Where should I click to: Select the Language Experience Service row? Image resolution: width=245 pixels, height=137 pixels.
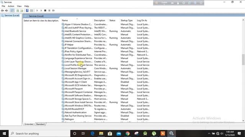106,58
